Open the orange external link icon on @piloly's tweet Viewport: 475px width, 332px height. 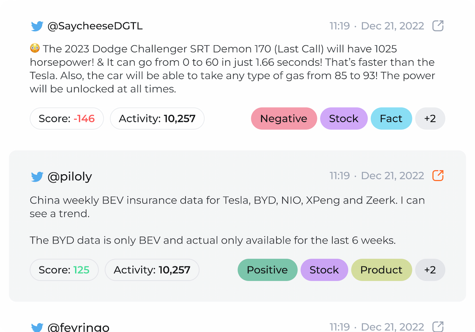(437, 175)
